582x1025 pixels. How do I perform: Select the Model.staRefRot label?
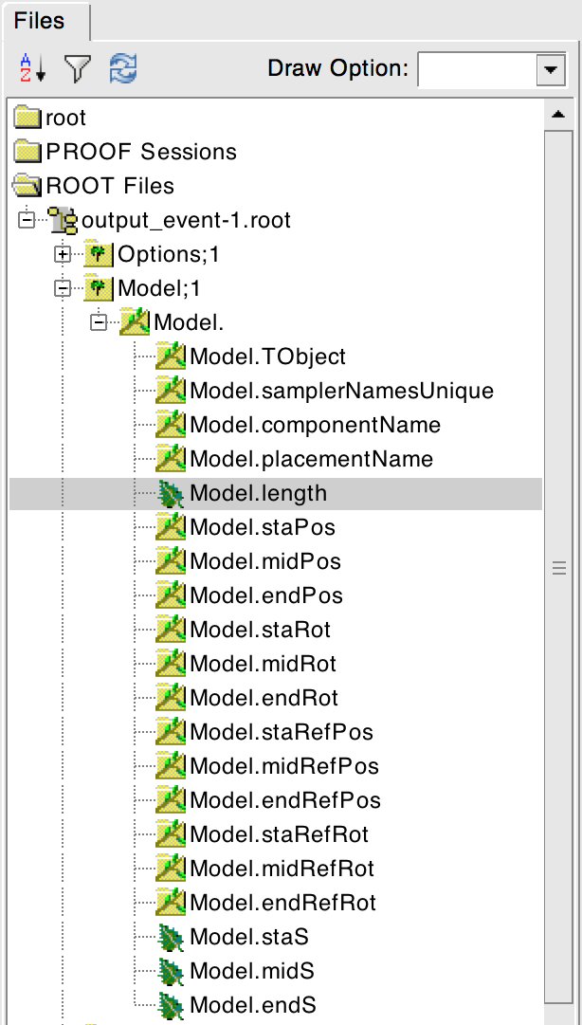click(x=279, y=834)
